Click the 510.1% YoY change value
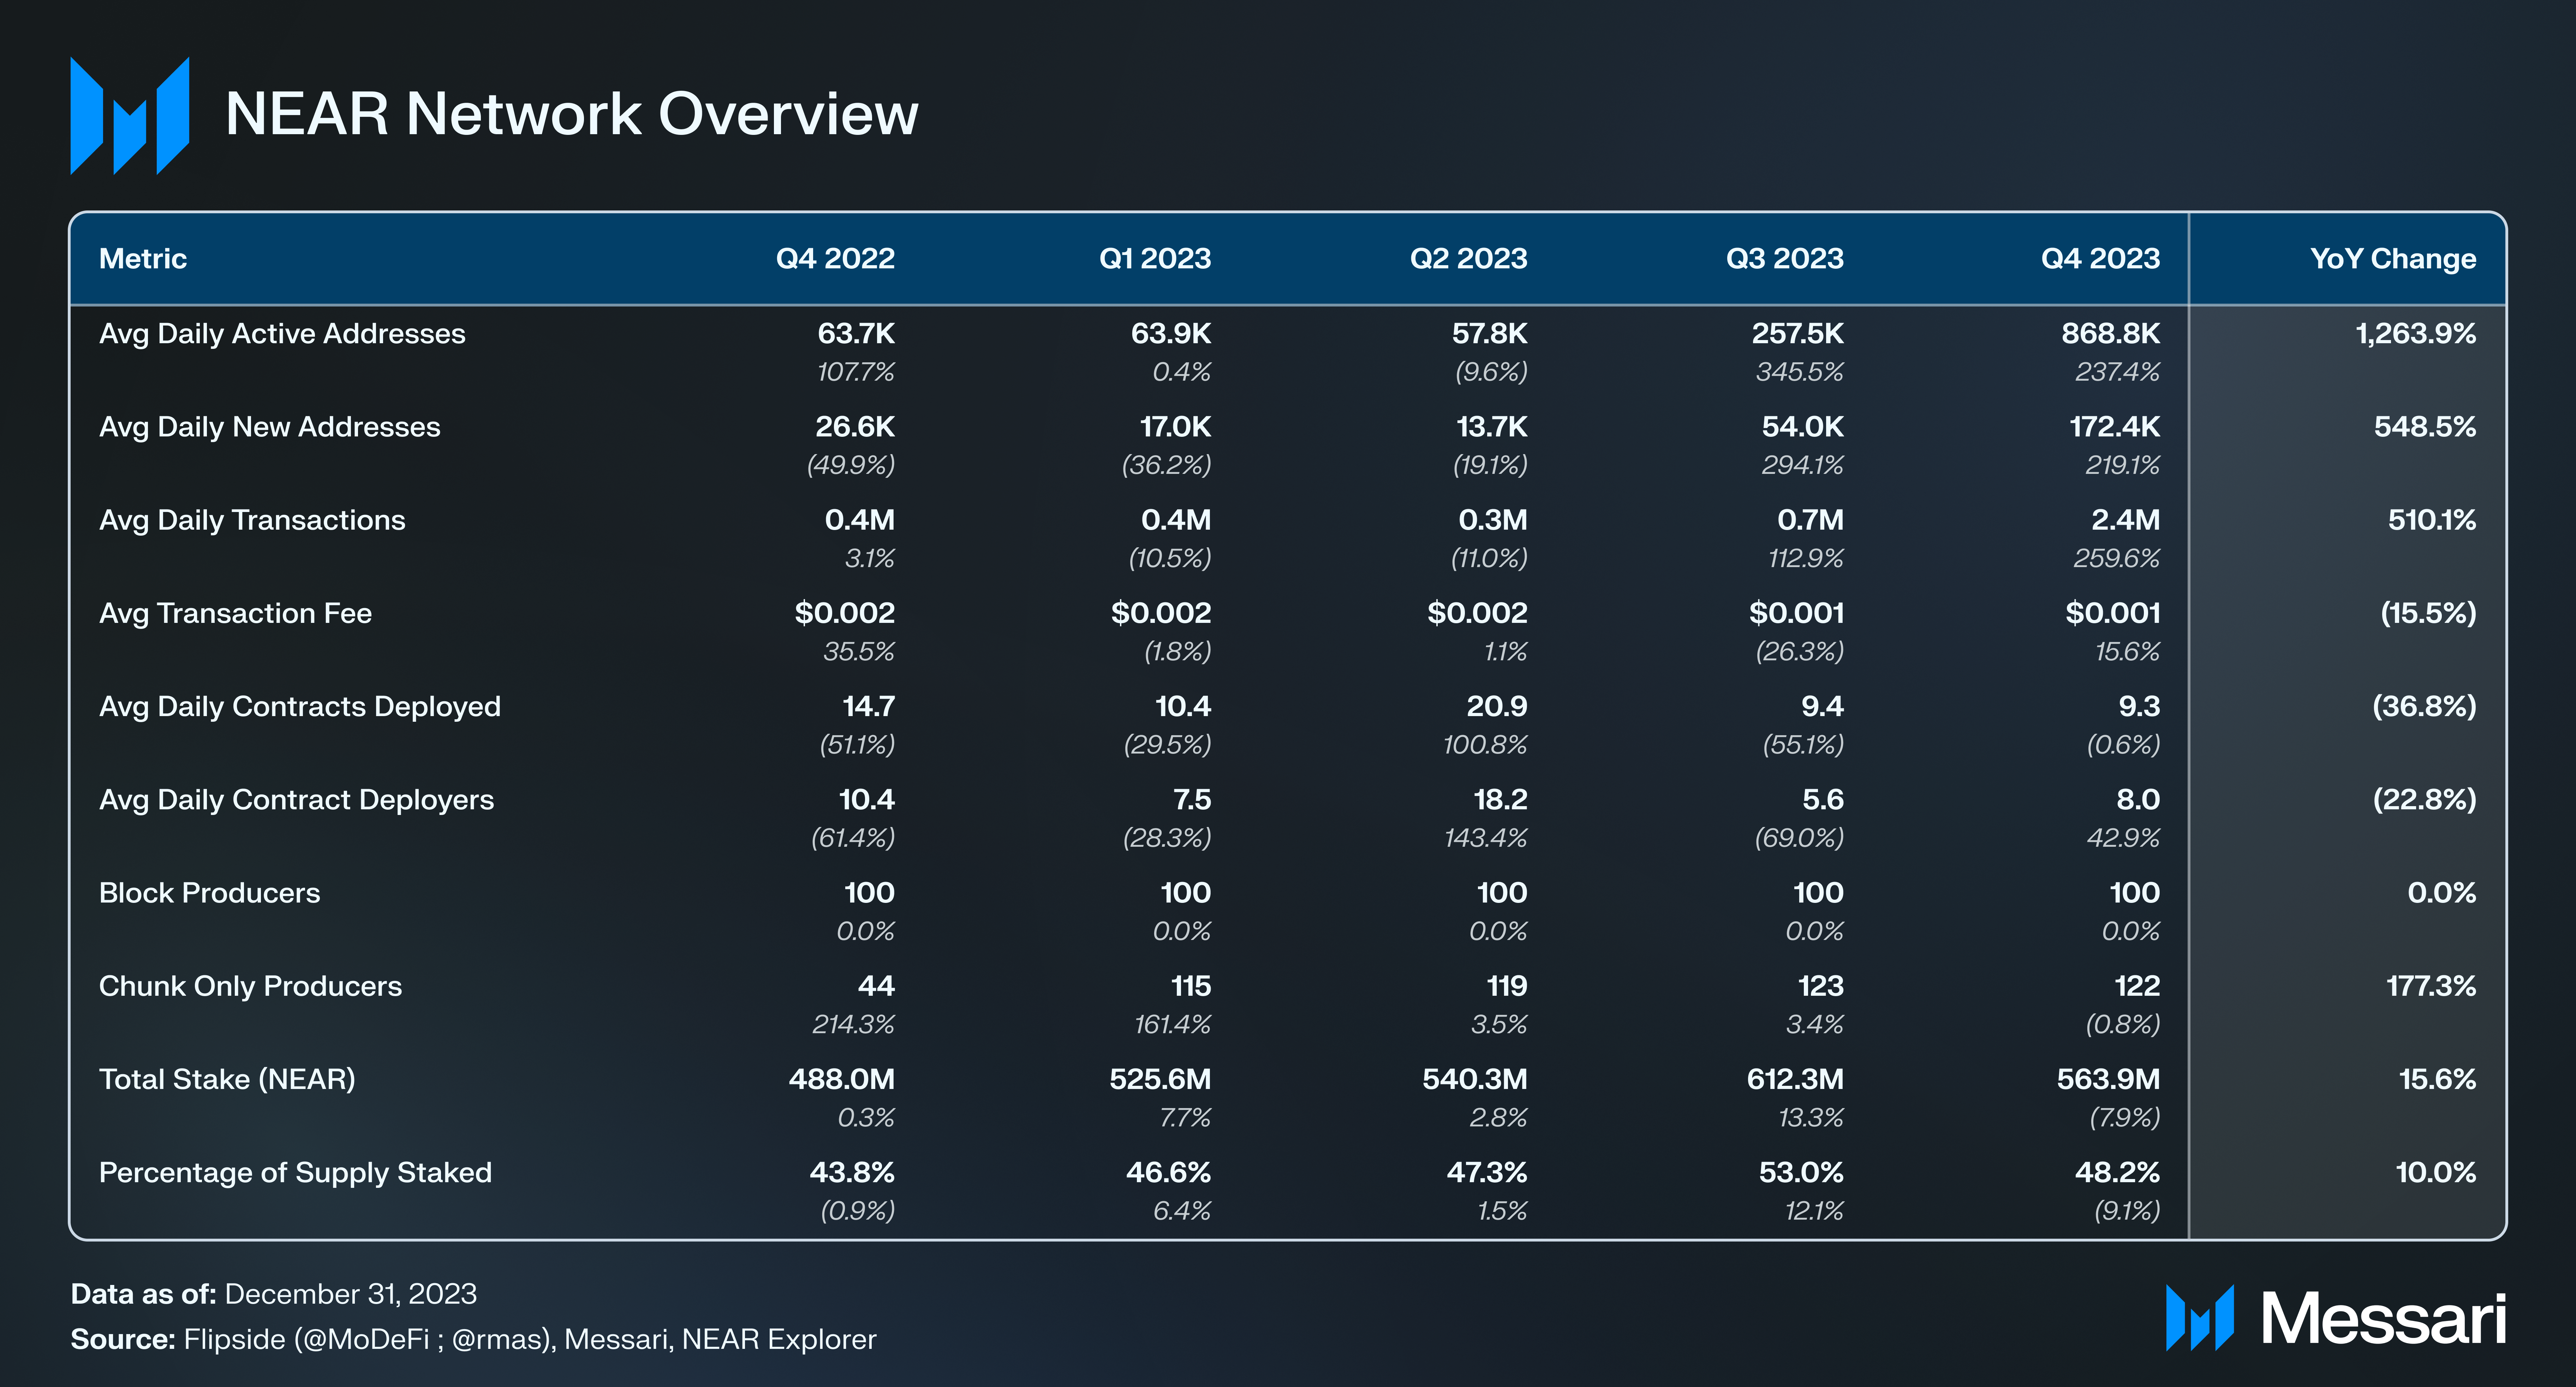 pos(2432,520)
